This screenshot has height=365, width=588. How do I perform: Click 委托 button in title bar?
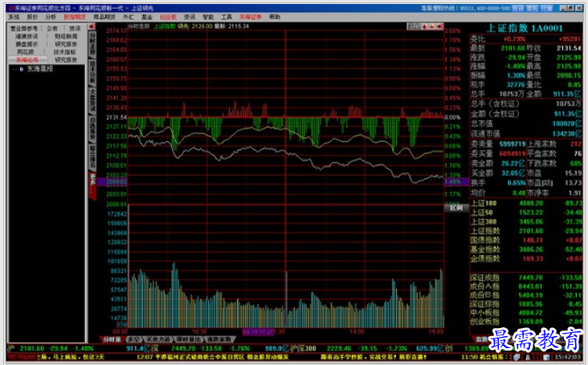(532, 8)
